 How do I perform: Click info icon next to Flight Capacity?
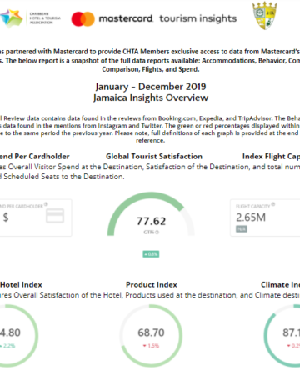pyautogui.click(x=273, y=204)
